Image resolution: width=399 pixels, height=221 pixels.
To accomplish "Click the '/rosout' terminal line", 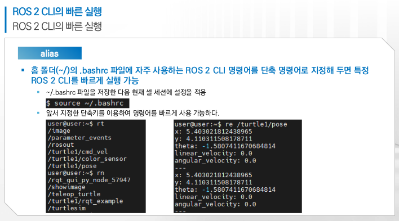I will point(61,145).
